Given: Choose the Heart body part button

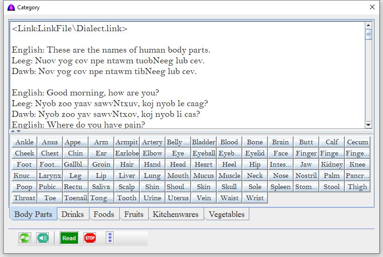Looking at the screenshot, I should (x=204, y=164).
